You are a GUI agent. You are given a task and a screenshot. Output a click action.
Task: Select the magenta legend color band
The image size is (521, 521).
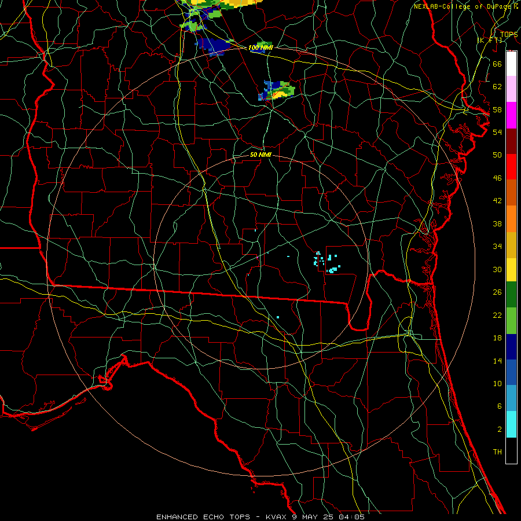(x=511, y=115)
